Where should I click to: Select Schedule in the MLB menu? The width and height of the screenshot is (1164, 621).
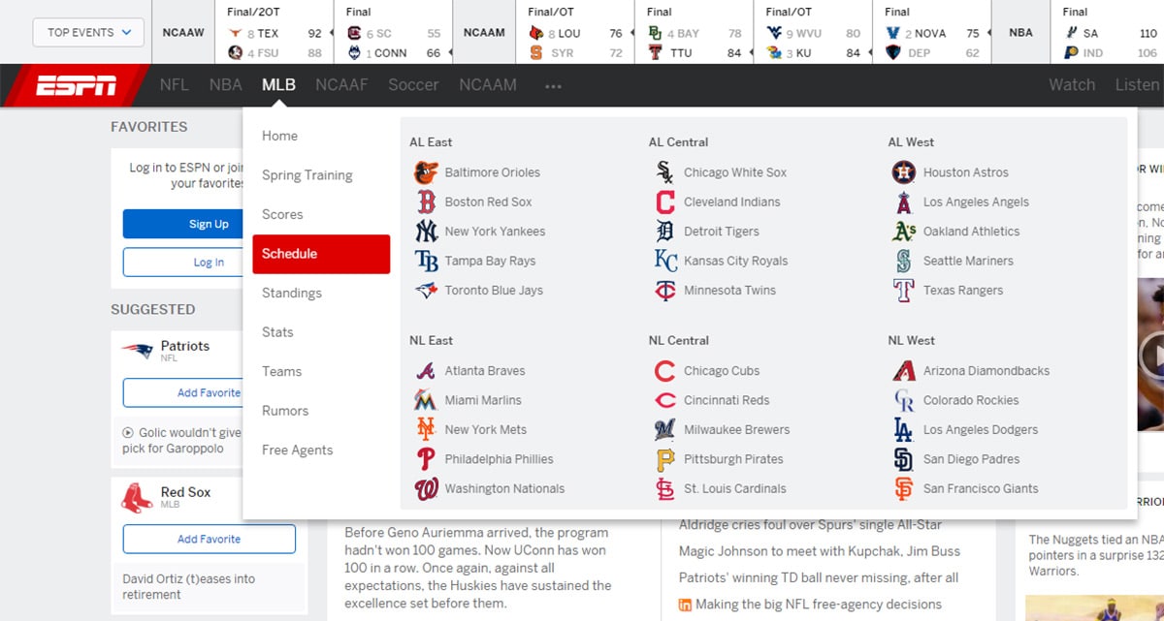click(x=321, y=254)
